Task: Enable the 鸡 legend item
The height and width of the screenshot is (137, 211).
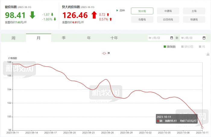Action: point(202,46)
